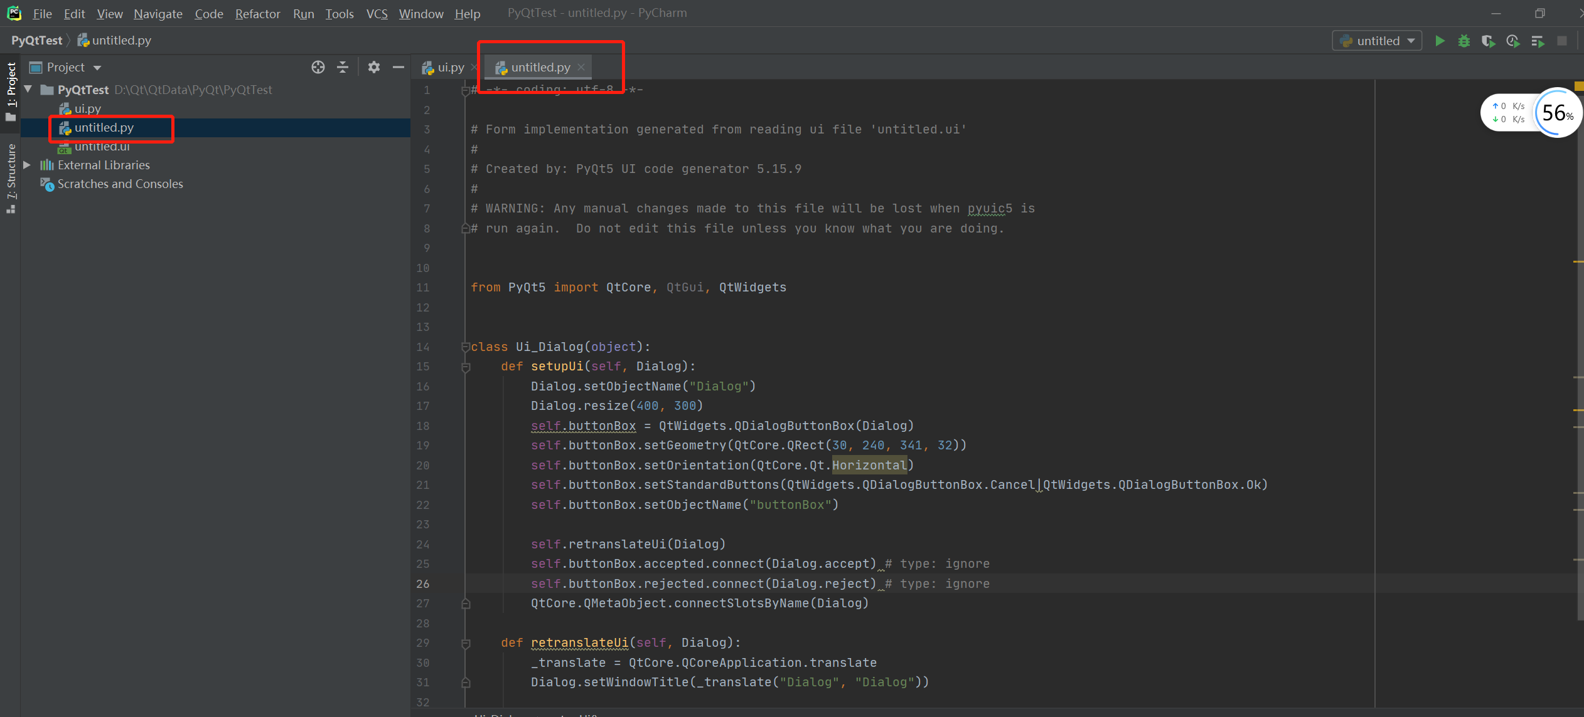Image resolution: width=1584 pixels, height=717 pixels.
Task: Click the profiler run icon
Action: coord(1512,41)
